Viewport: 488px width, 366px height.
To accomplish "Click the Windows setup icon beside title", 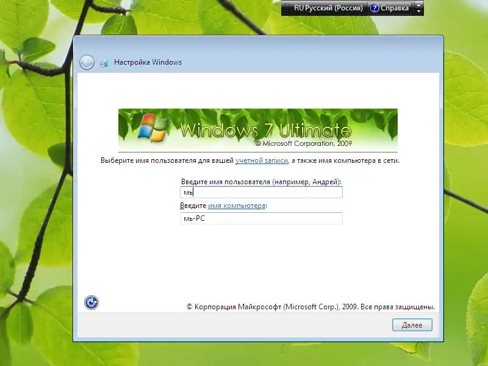I will (x=104, y=63).
